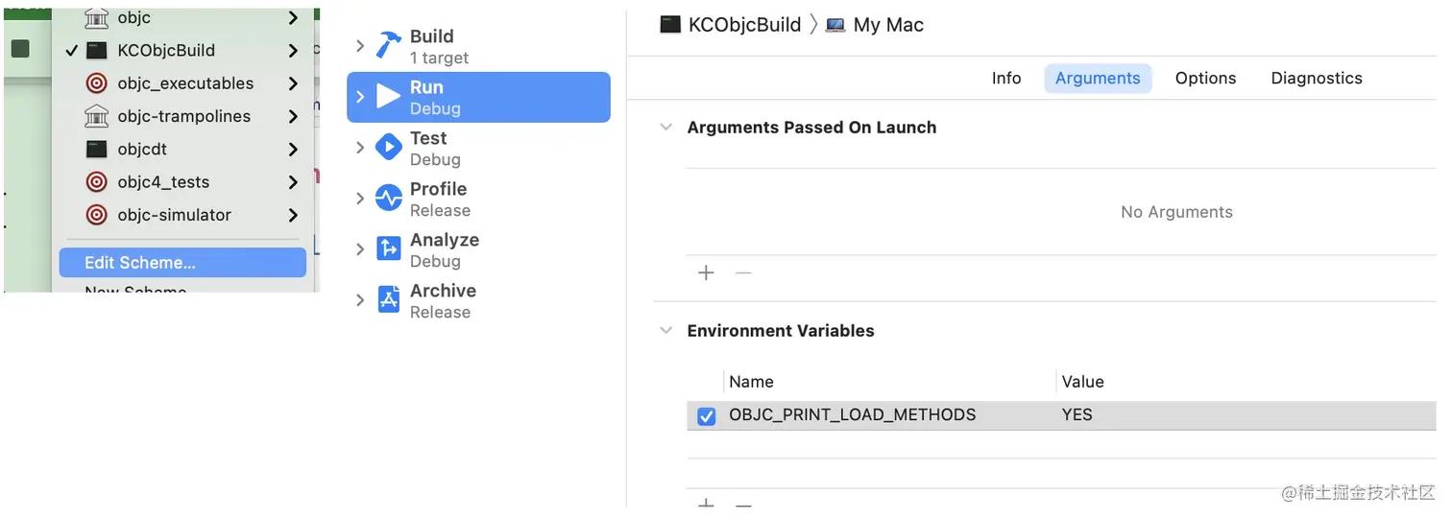This screenshot has width=1452, height=519.
Task: Click the objcdt terminal icon
Action: (x=96, y=149)
